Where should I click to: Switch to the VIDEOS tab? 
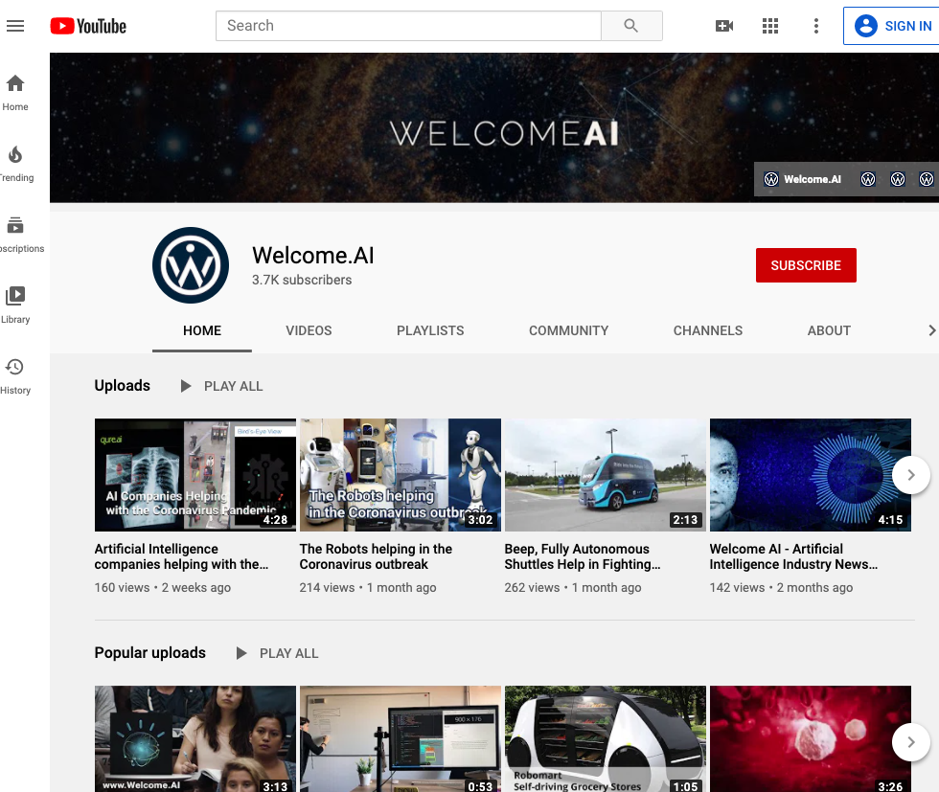tap(309, 330)
